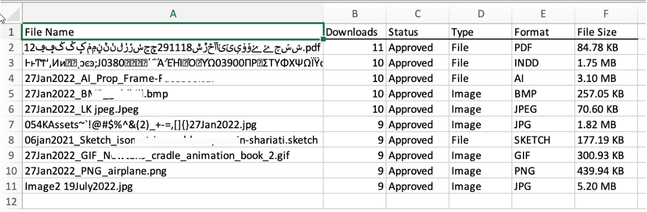647x212 pixels.
Task: Select the Image2 19July2022.jpg cell
Action: (173, 186)
